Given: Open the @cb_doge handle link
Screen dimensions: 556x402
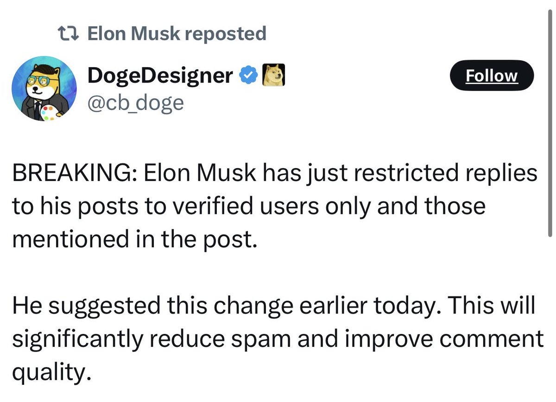Looking at the screenshot, I should click(135, 102).
